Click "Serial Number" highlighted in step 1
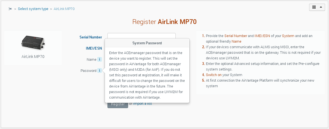This screenshot has width=329, height=129. click(236, 36)
